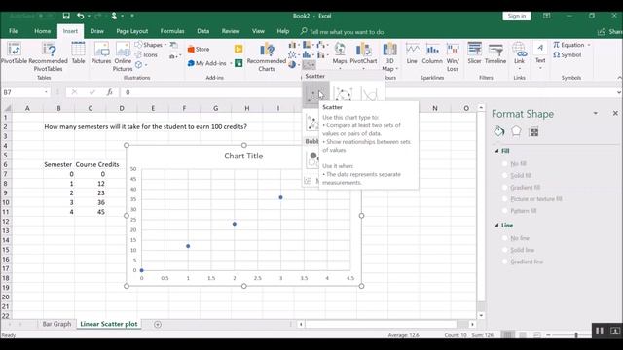
Task: Insert a Column sparkline
Action: coord(432,53)
